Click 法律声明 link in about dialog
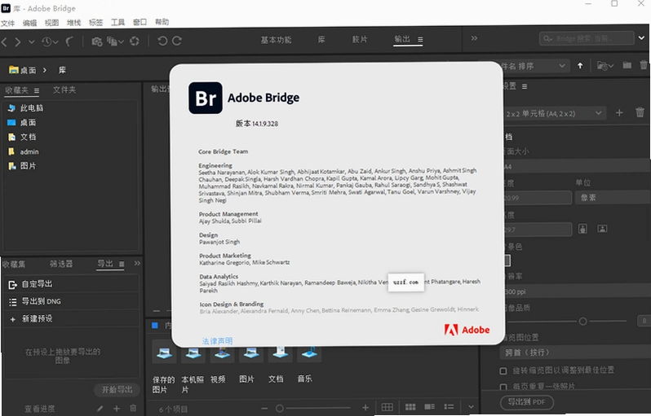This screenshot has width=651, height=416. [x=217, y=341]
